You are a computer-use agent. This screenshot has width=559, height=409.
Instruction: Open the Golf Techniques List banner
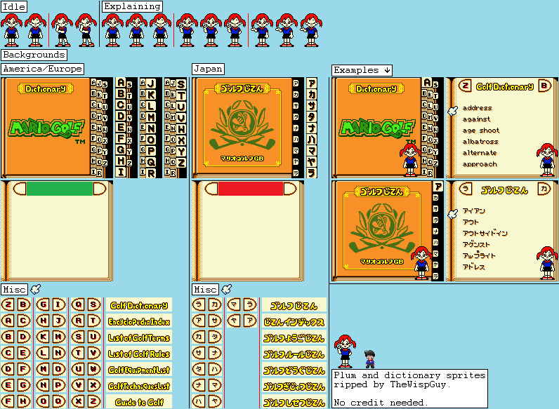[x=139, y=386]
